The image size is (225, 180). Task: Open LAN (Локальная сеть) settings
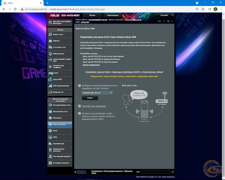pyautogui.click(x=60, y=112)
